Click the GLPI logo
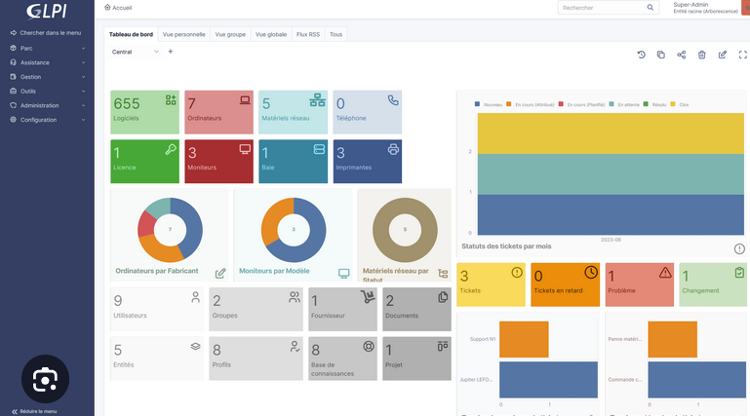The image size is (750, 416). point(46,11)
